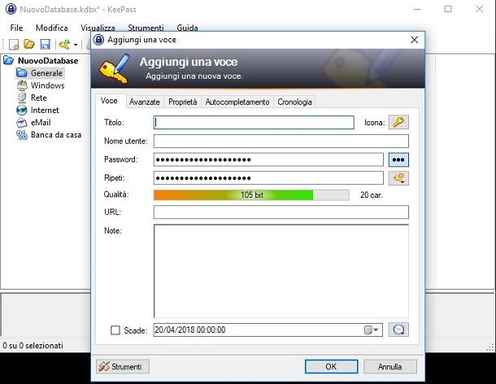This screenshot has height=384, width=496.
Task: Select the NuovoDatabase root folder
Action: pyautogui.click(x=48, y=60)
